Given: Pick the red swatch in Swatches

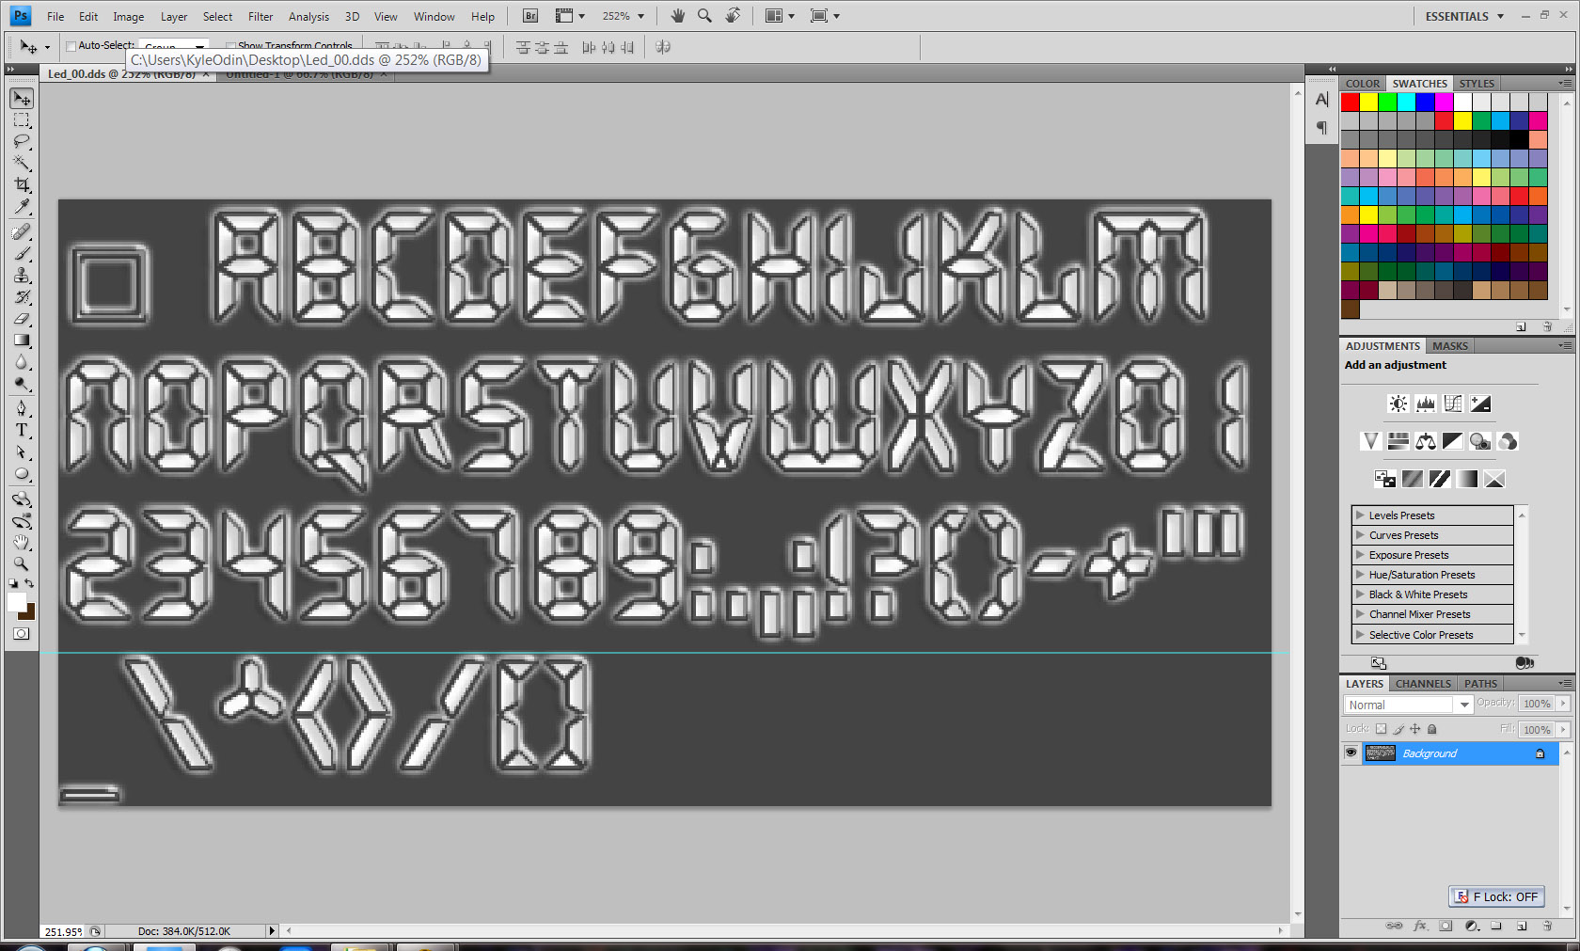Looking at the screenshot, I should point(1351,102).
